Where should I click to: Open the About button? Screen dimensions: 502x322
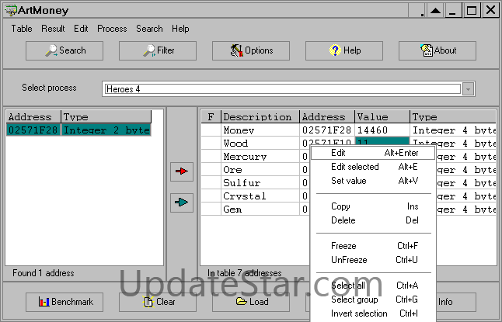[x=437, y=50]
